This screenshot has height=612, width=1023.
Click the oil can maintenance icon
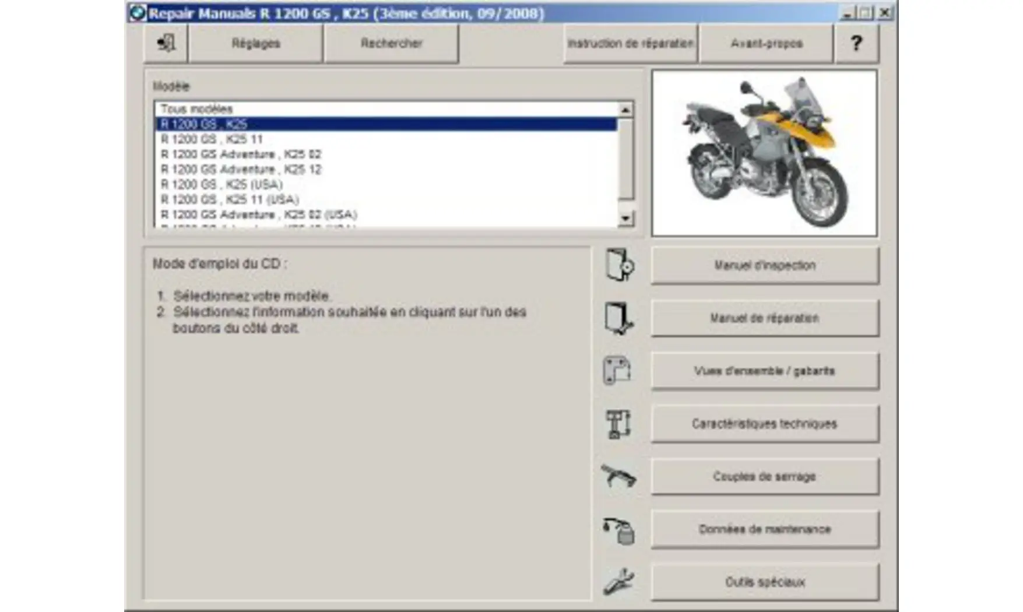[619, 530]
